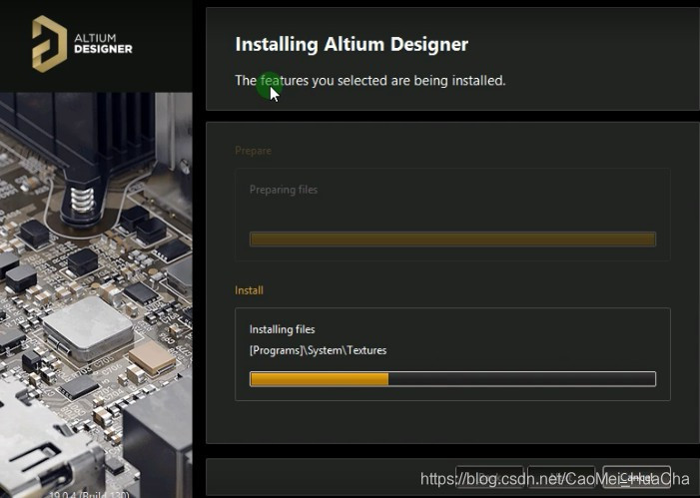This screenshot has width=700, height=498.
Task: Select the 'Installing Altium Designer' heading
Action: pyautogui.click(x=350, y=44)
